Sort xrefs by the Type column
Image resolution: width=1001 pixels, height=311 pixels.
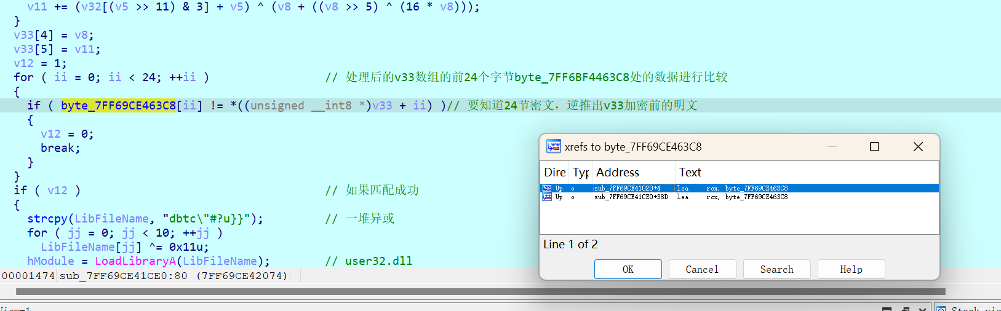pyautogui.click(x=581, y=172)
